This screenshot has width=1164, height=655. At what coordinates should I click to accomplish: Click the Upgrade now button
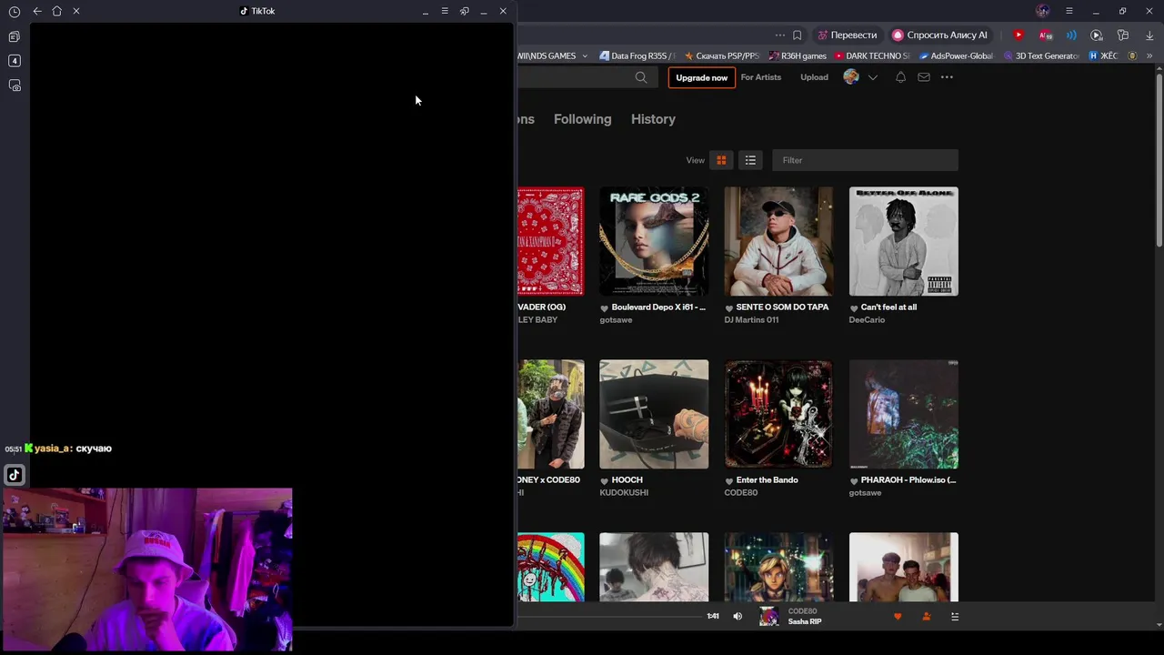pyautogui.click(x=701, y=77)
